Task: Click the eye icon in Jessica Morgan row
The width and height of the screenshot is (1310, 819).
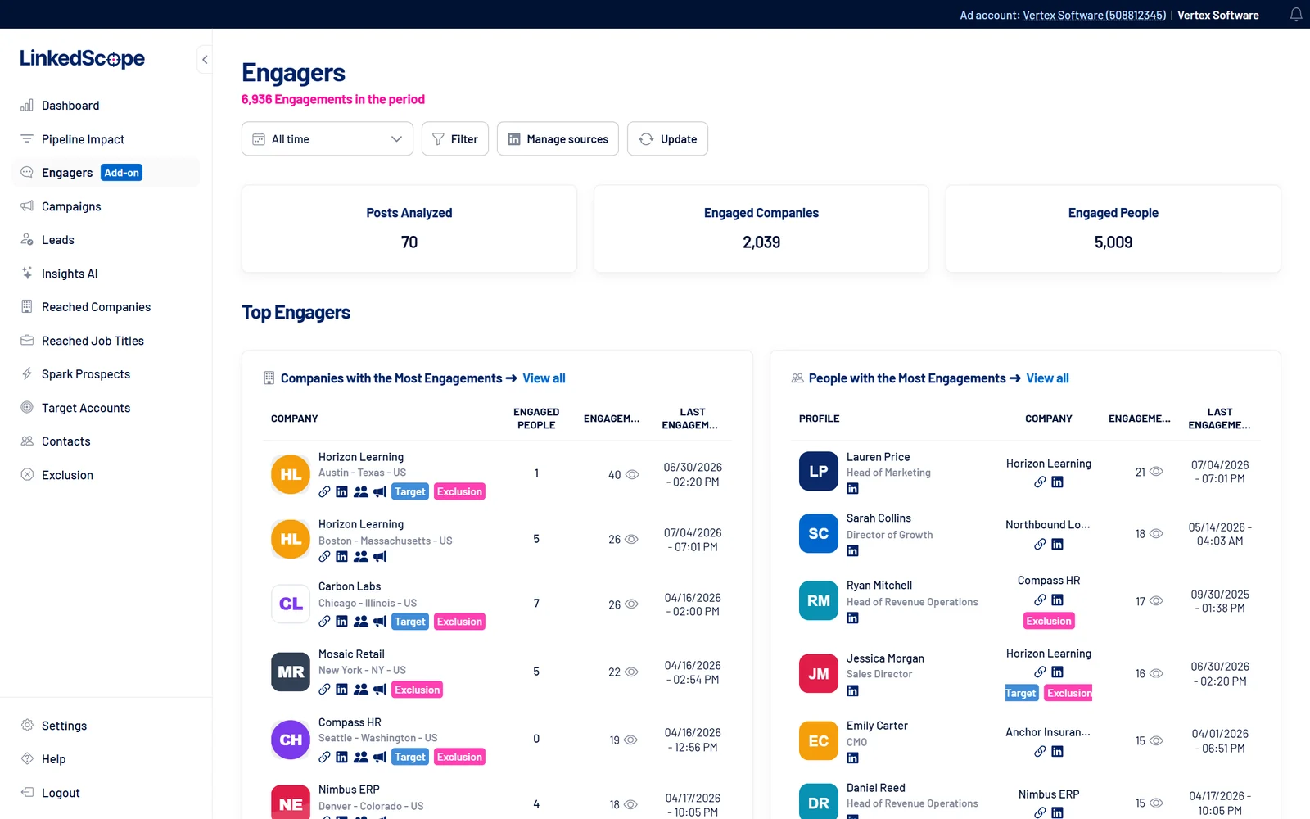Action: [x=1156, y=673]
